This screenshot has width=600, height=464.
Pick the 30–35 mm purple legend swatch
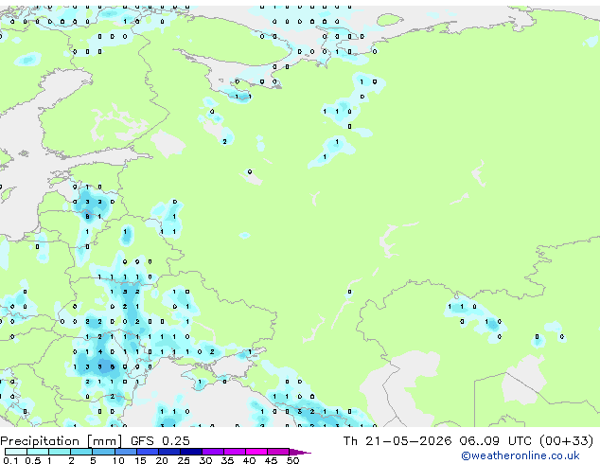[213, 452]
